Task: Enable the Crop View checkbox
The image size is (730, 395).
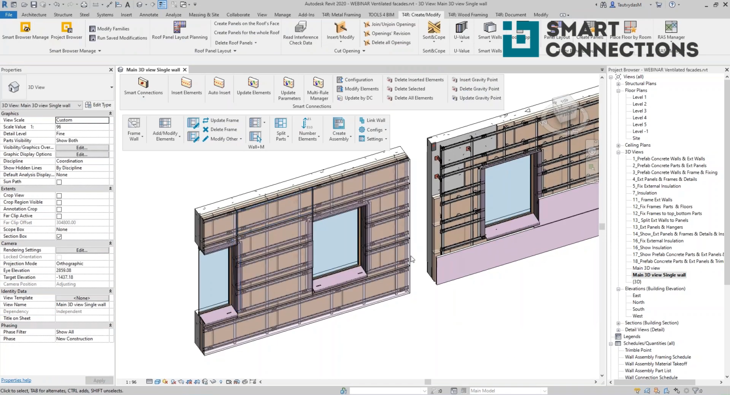Action: (59, 196)
